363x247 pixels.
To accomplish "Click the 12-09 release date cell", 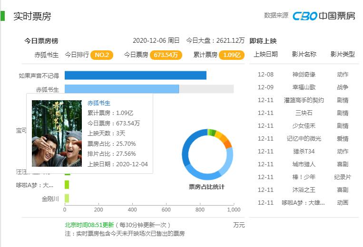I will (x=265, y=87).
